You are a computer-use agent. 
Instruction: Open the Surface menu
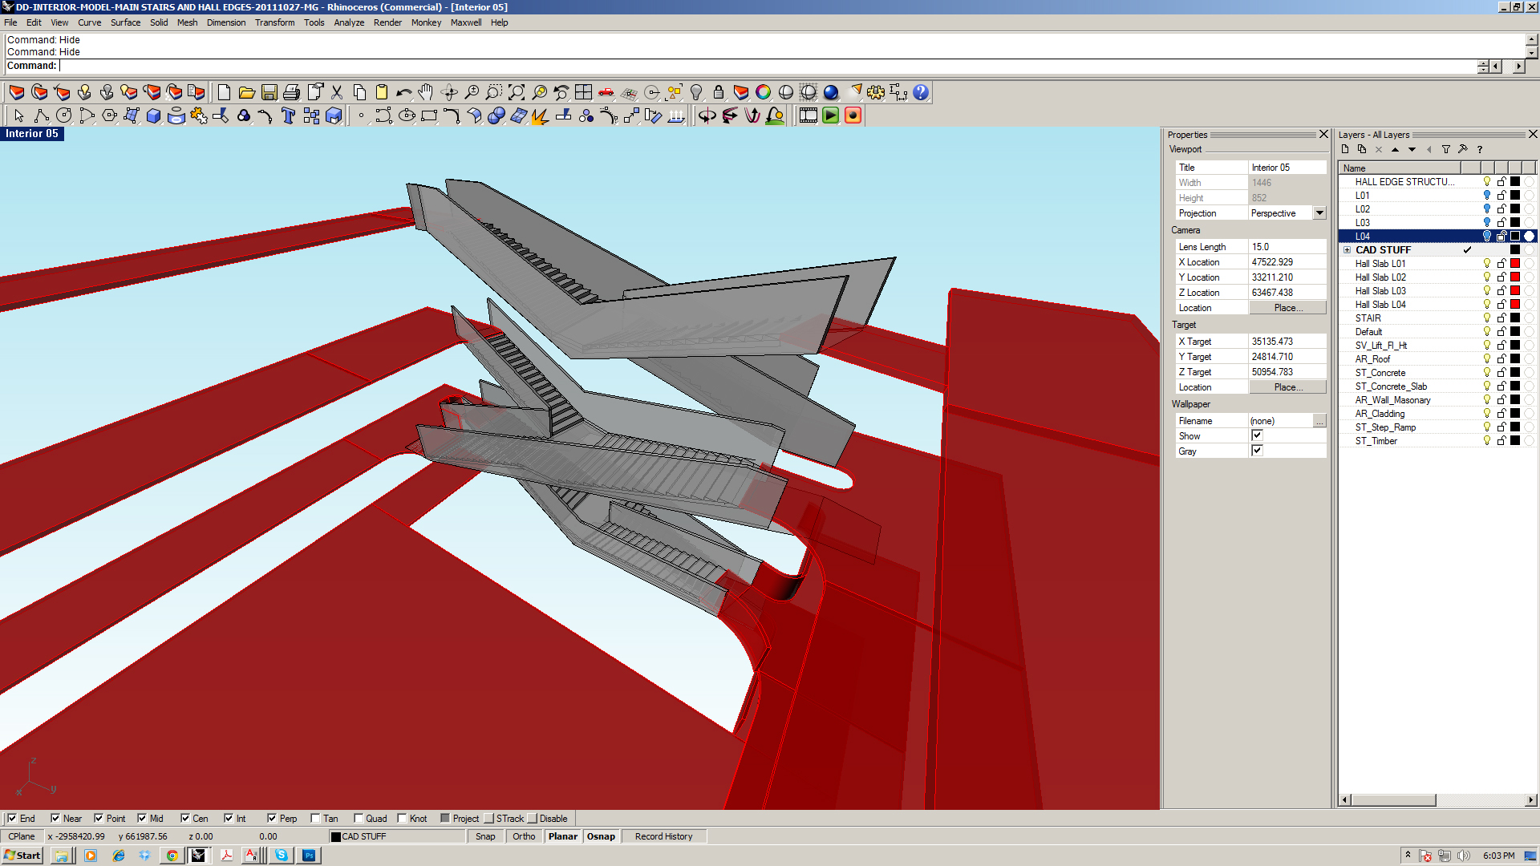(x=125, y=22)
